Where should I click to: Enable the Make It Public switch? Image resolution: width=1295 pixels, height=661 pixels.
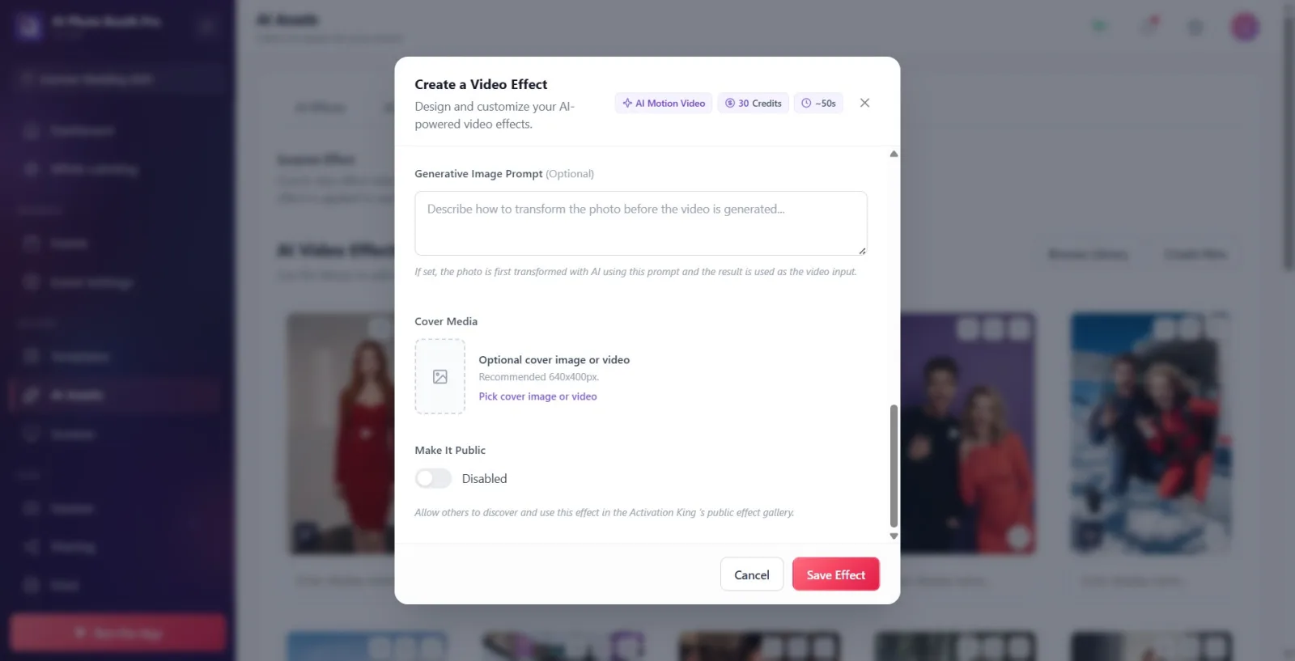pyautogui.click(x=433, y=478)
